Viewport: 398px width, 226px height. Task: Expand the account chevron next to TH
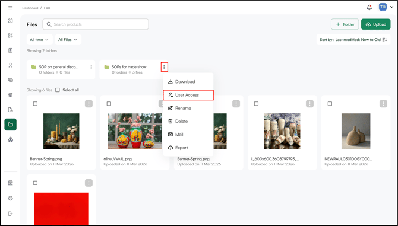(x=391, y=7)
